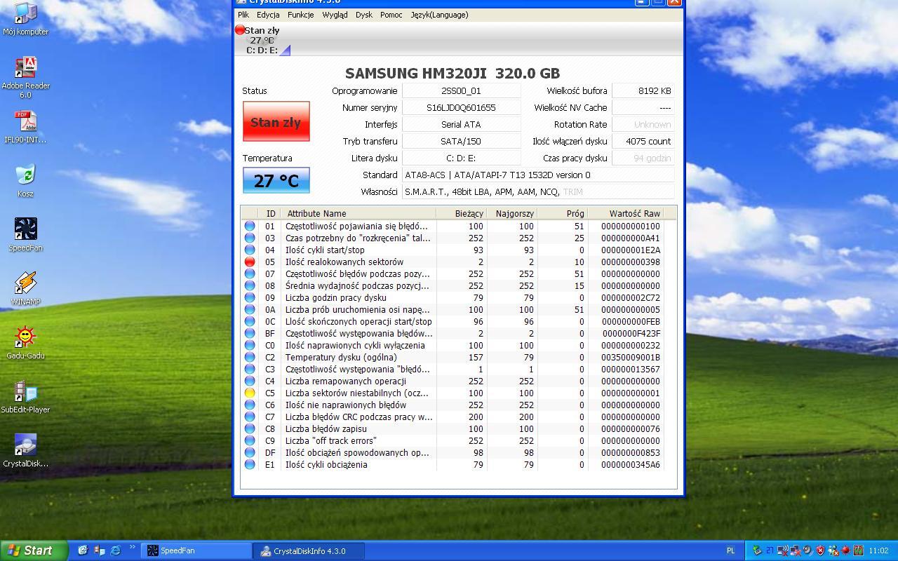Click the Próg column header
This screenshot has width=898, height=561.
pyautogui.click(x=562, y=213)
